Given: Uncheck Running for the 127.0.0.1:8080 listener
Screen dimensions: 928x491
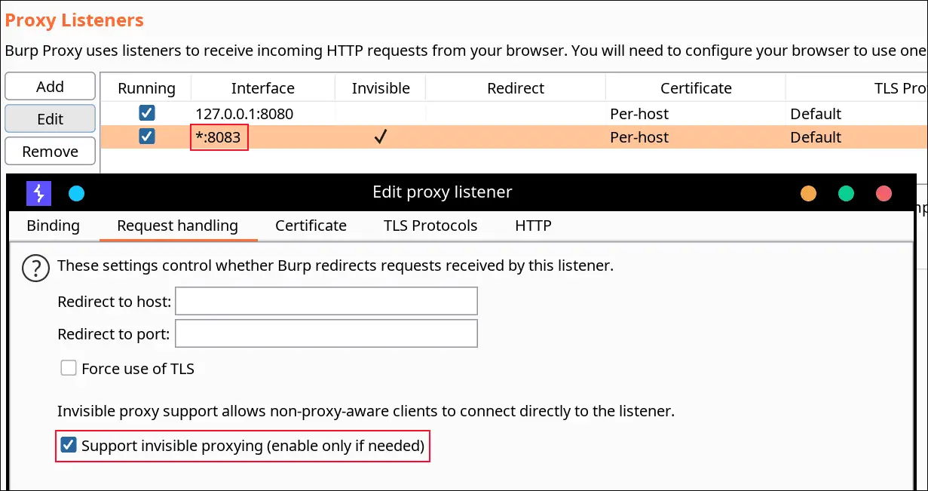Looking at the screenshot, I should click(147, 114).
